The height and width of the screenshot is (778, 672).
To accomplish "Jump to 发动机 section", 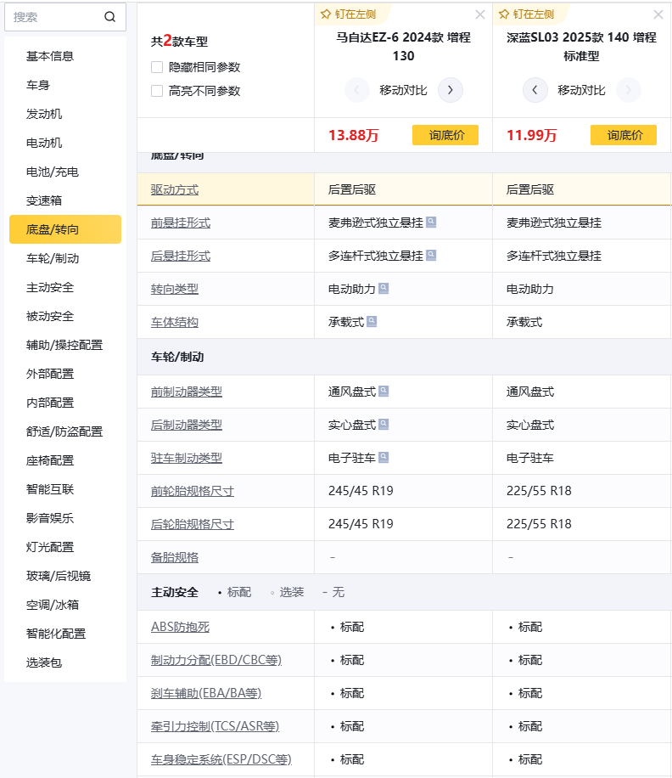I will point(44,114).
